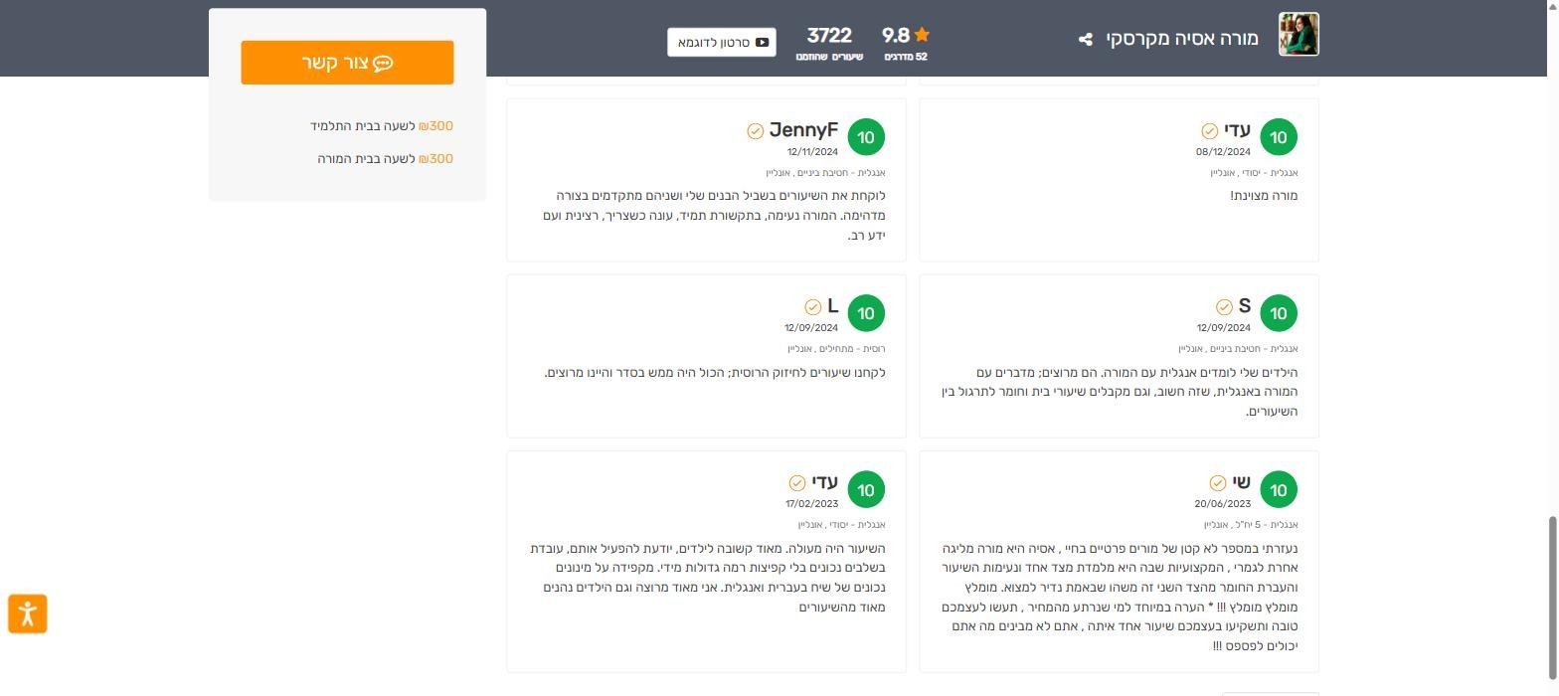Click the 52 מדרגים raters count
Viewport: 1559px width, 696px height.
pos(906,57)
